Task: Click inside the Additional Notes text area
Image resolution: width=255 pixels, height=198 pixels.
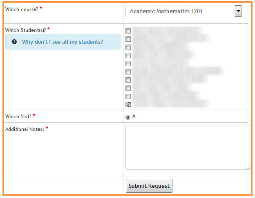Action: [x=188, y=147]
